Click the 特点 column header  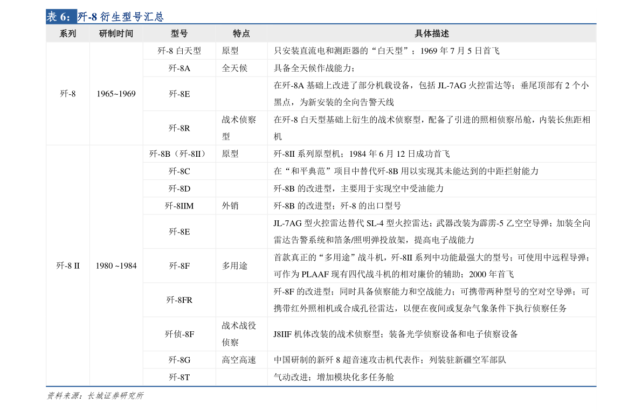click(x=241, y=33)
